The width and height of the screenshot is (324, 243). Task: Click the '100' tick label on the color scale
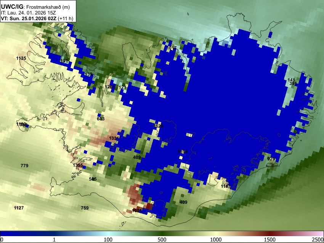(108, 240)
